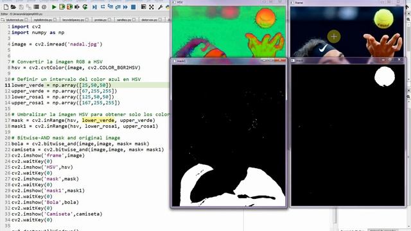Click the orange ball in HSV window

coord(265,18)
